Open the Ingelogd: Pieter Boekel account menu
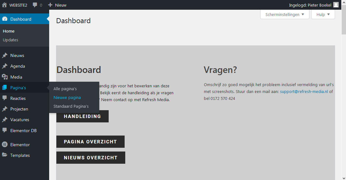This screenshot has width=346, height=180. click(310, 5)
